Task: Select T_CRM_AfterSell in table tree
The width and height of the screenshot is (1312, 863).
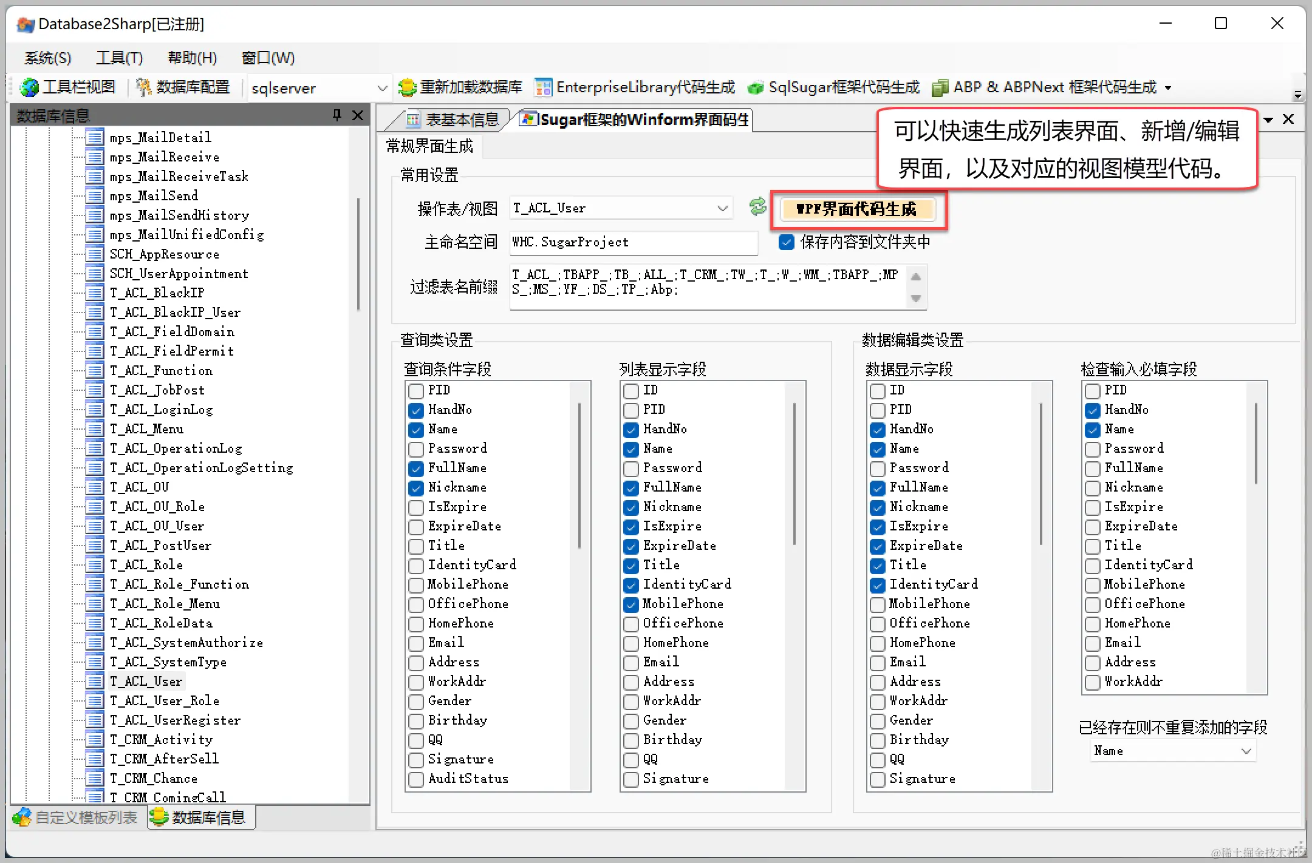Action: point(164,759)
